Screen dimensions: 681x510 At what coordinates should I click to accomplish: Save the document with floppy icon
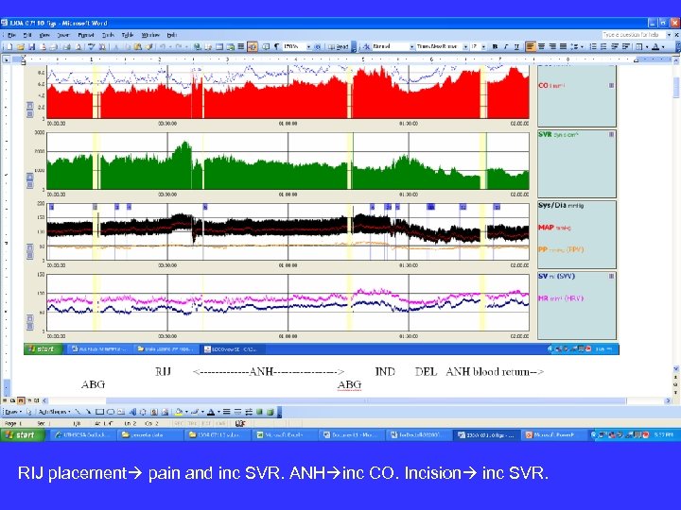coord(32,46)
